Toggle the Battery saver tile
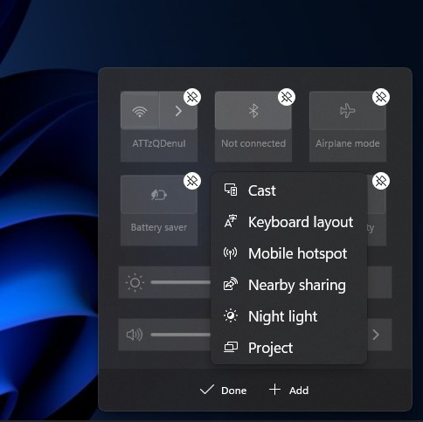The height and width of the screenshot is (422, 423). [x=159, y=195]
